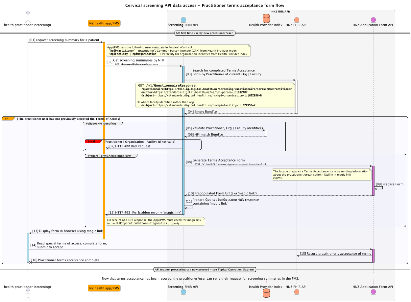411x302 pixels.
Task: Select the 'Prepare Terms Acceptance Form' group label
Action: [110, 156]
